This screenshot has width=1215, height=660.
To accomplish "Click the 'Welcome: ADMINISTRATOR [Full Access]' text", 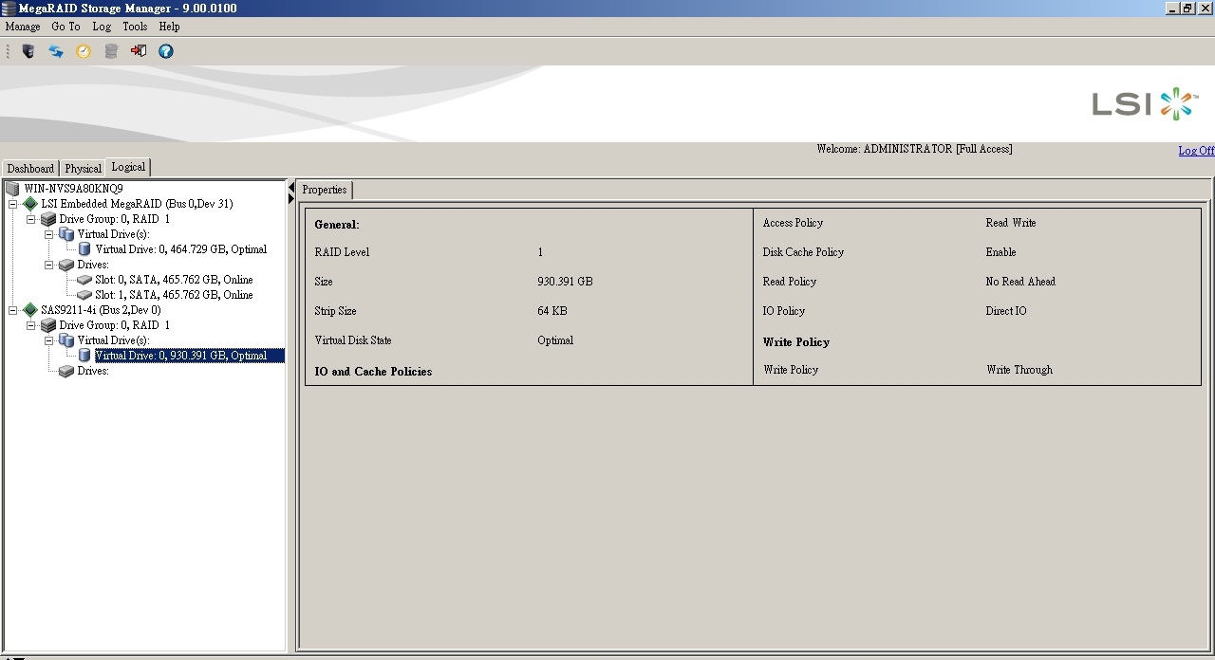I will click(x=914, y=149).
